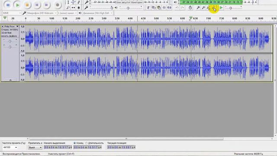
Task: Open the Прилипать к Выкл dropdown
Action: pyautogui.click(x=35, y=147)
